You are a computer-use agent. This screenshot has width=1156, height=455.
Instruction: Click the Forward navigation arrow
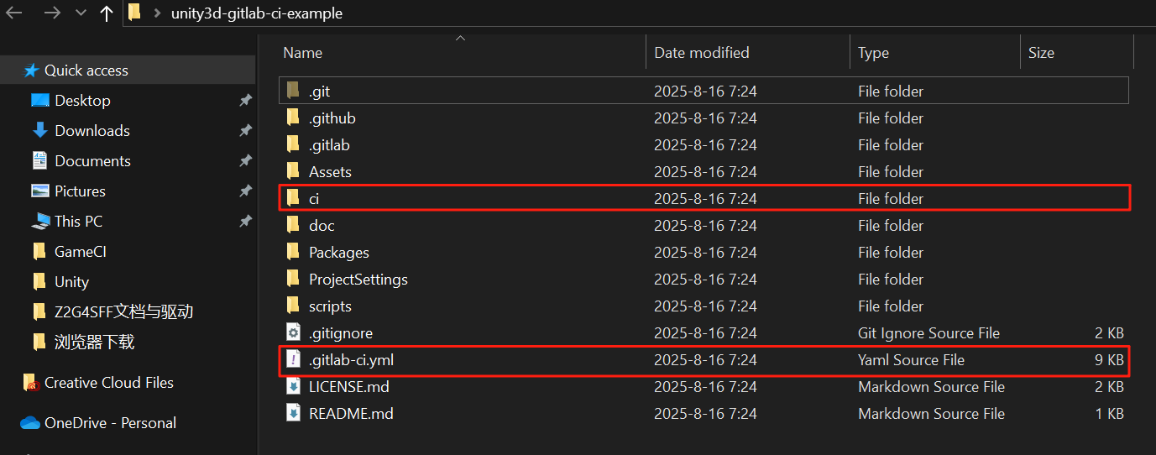tap(51, 13)
